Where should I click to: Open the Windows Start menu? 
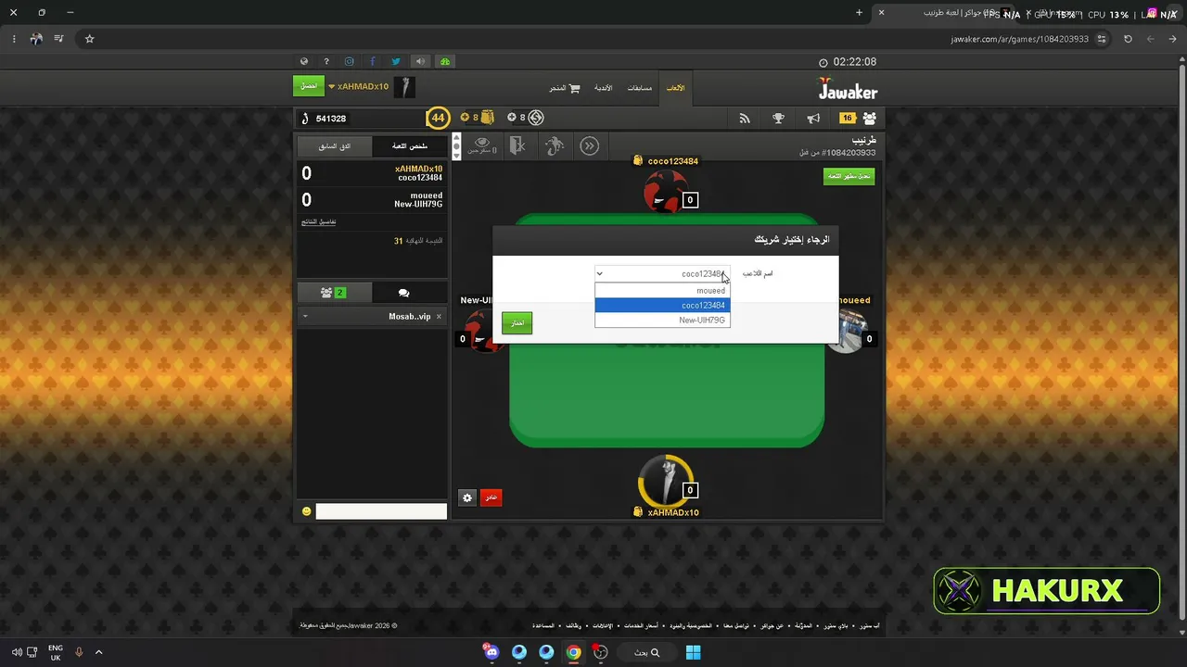pyautogui.click(x=693, y=652)
